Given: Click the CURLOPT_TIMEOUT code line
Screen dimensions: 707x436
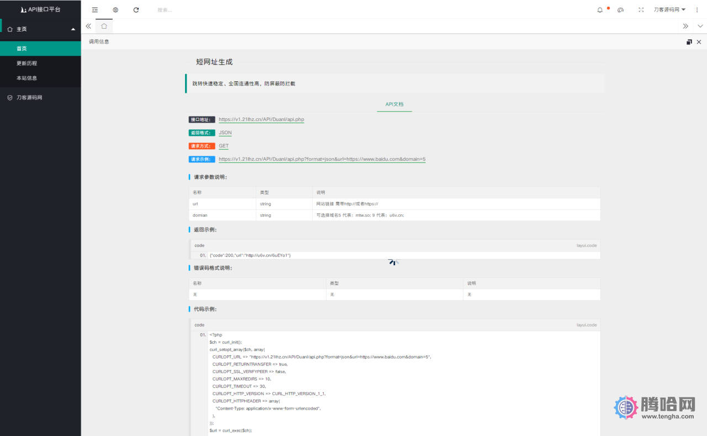Looking at the screenshot, I should (239, 386).
